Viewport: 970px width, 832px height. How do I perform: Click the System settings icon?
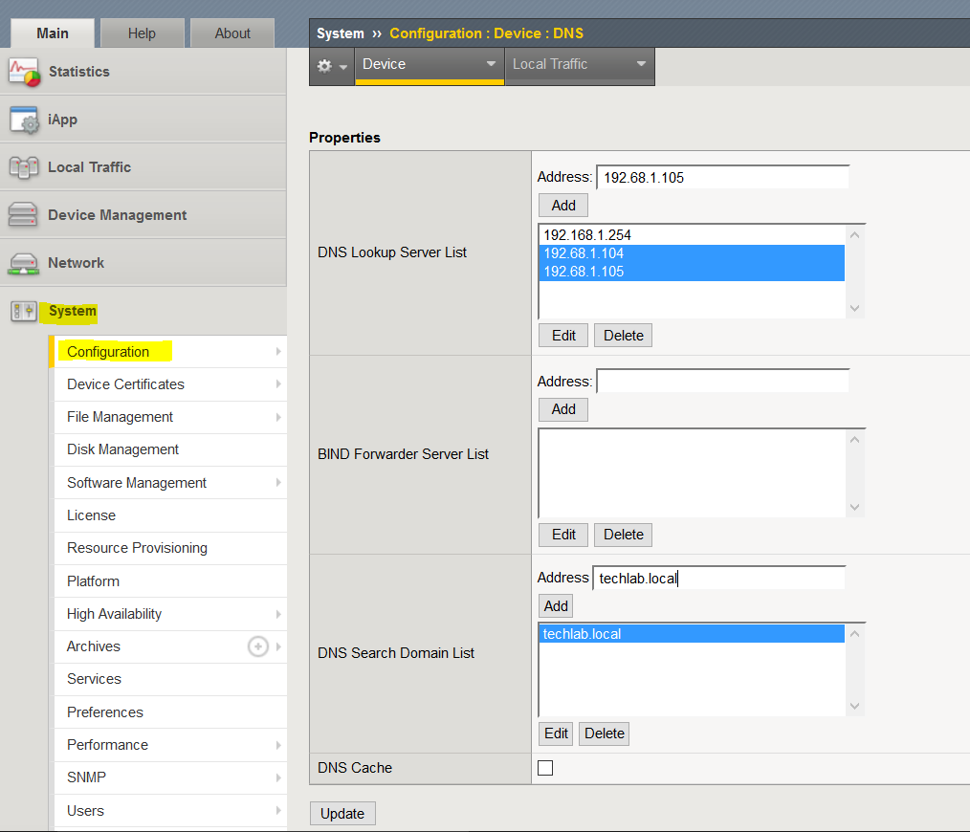point(24,311)
